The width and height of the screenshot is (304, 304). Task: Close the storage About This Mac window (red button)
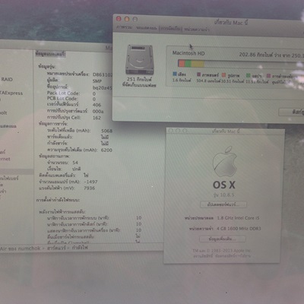click(x=119, y=19)
